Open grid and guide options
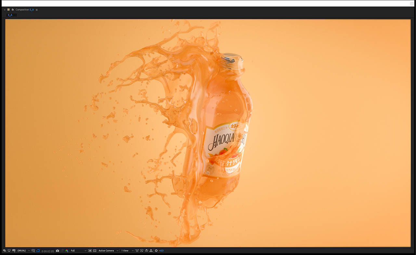The width and height of the screenshot is (416, 255). coord(33,250)
